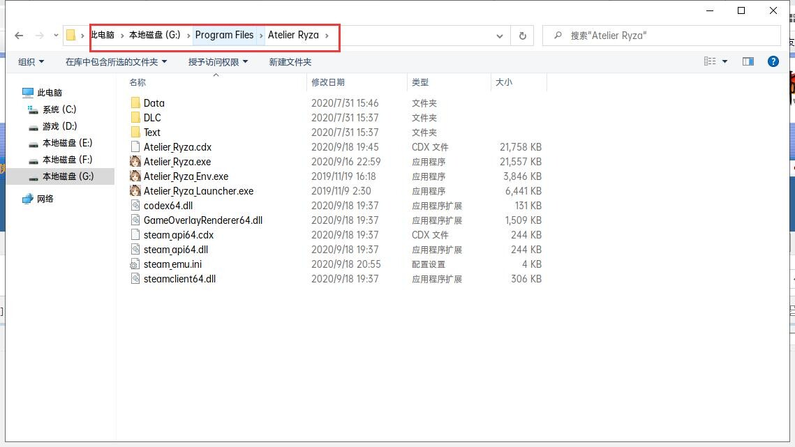Viewport: 795px width, 447px height.
Task: Click the back navigation arrow
Action: click(19, 36)
